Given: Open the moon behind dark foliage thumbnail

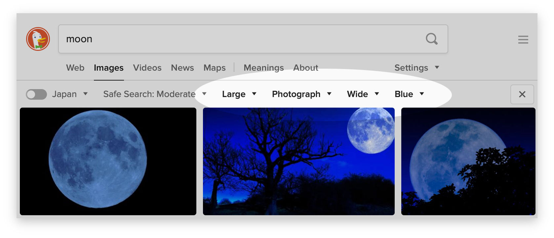Looking at the screenshot, I should (x=468, y=161).
